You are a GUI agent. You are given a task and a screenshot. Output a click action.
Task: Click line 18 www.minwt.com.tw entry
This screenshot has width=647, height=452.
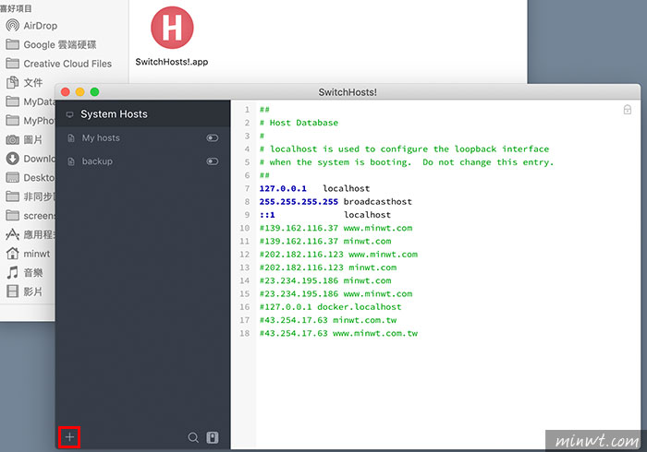click(x=338, y=333)
